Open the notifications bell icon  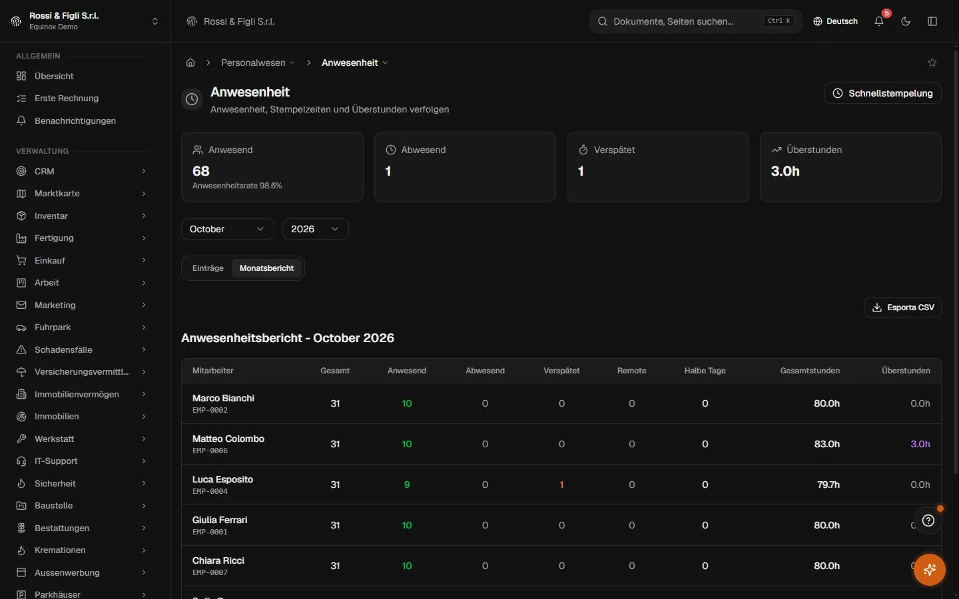[x=879, y=21]
